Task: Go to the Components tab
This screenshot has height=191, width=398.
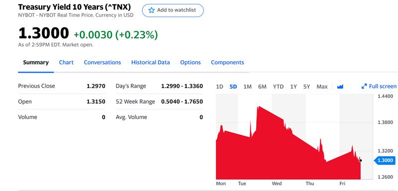Action: click(227, 62)
